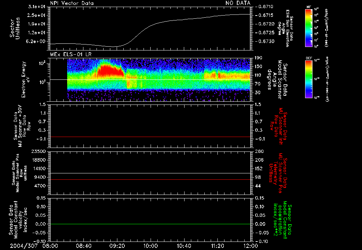The image size is (362, 250).
Task: Click the red MU Scanner raw data line
Action: point(150,137)
